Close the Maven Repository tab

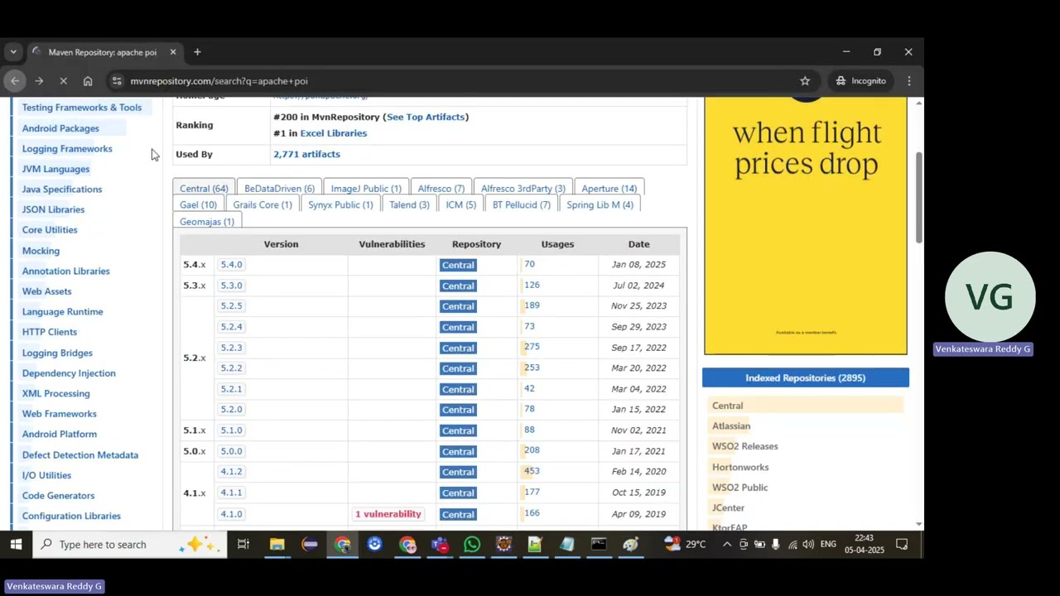pyautogui.click(x=173, y=52)
